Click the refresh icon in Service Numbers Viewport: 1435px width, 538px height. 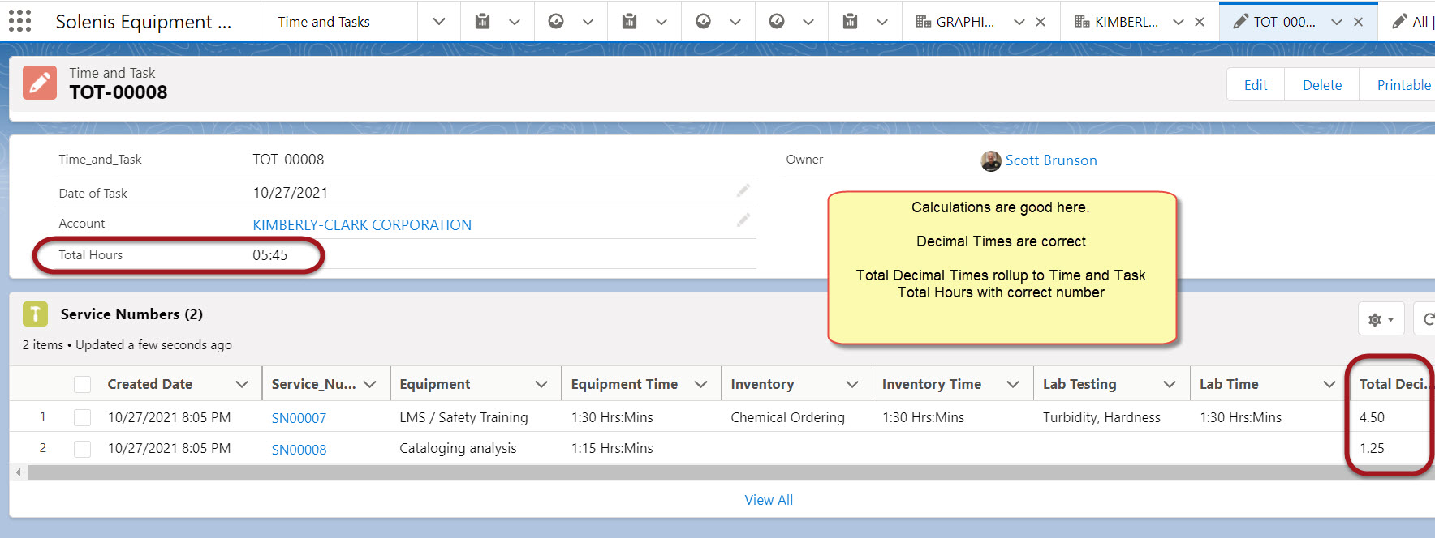pos(1427,319)
